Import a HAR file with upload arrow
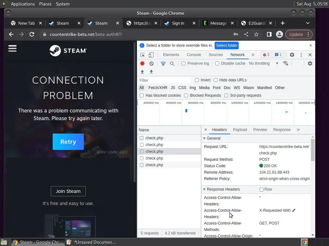Screen dimensions: 329x246 coord(142,72)
